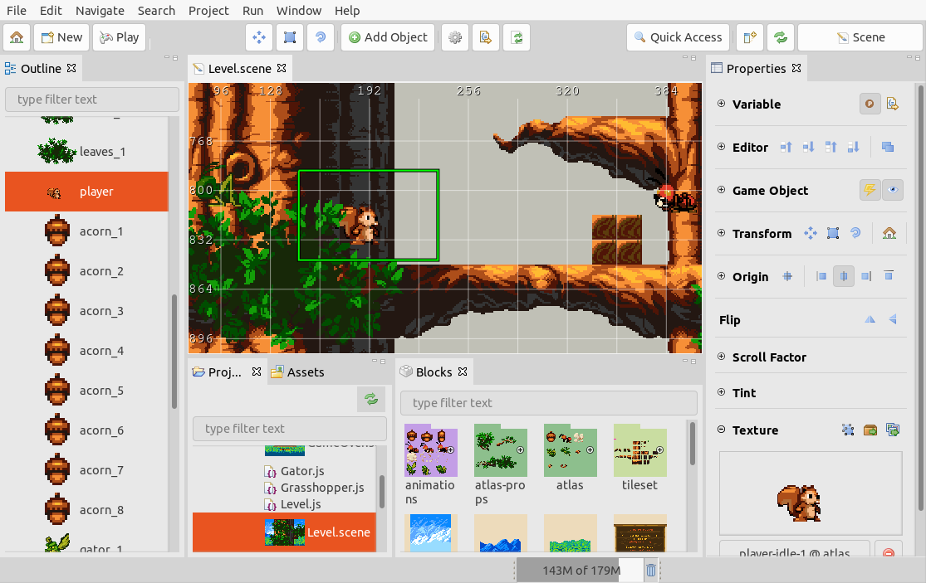Set origin to right alignment

tap(865, 276)
